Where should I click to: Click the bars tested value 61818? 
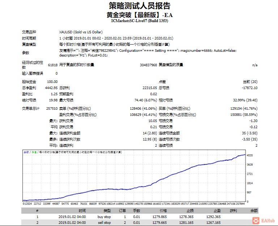[x=53, y=65]
